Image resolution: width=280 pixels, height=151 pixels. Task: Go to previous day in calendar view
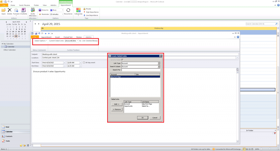[35, 24]
